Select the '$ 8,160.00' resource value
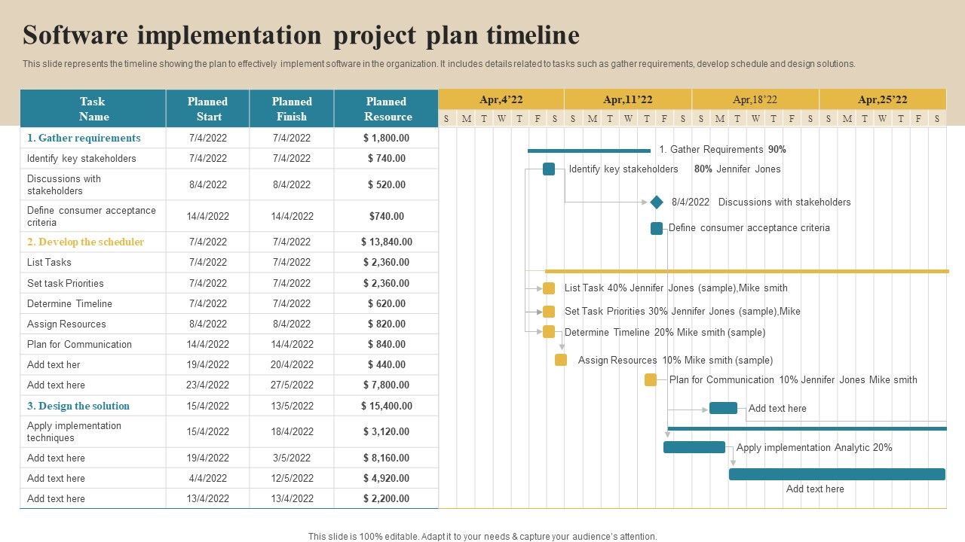Image resolution: width=965 pixels, height=542 pixels. [x=386, y=458]
